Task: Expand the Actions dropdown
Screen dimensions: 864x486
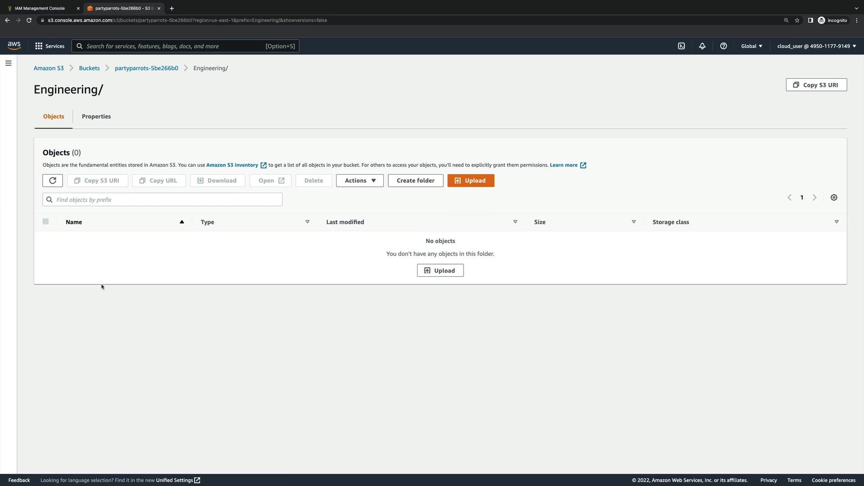Action: tap(360, 180)
